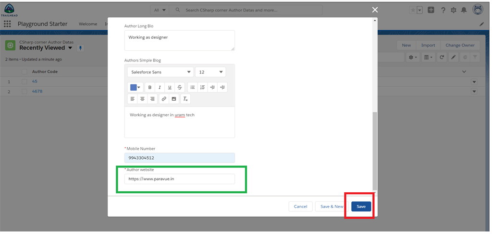Align text left in the editor
The width and height of the screenshot is (492, 234).
[x=133, y=99]
